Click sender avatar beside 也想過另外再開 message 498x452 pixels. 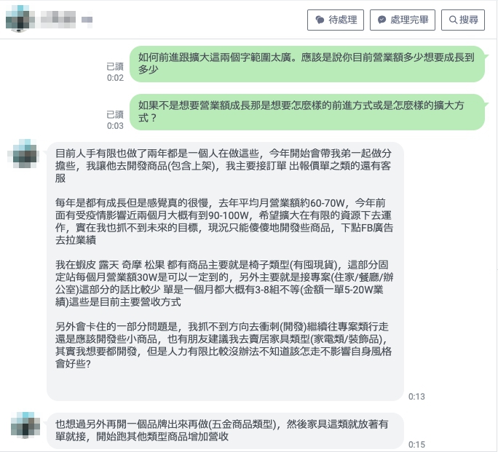(25, 425)
